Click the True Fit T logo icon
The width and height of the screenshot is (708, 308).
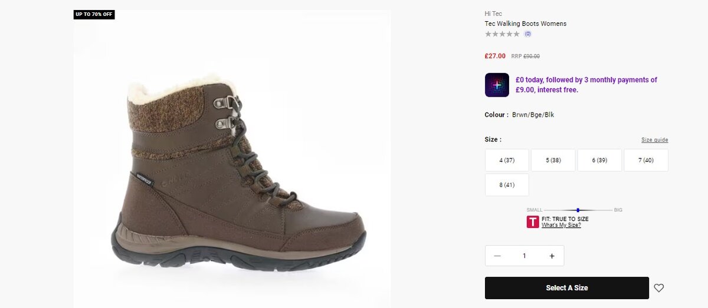coord(533,222)
